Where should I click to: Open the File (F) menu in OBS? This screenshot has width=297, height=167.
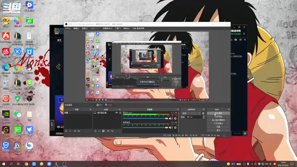coord(68,29)
